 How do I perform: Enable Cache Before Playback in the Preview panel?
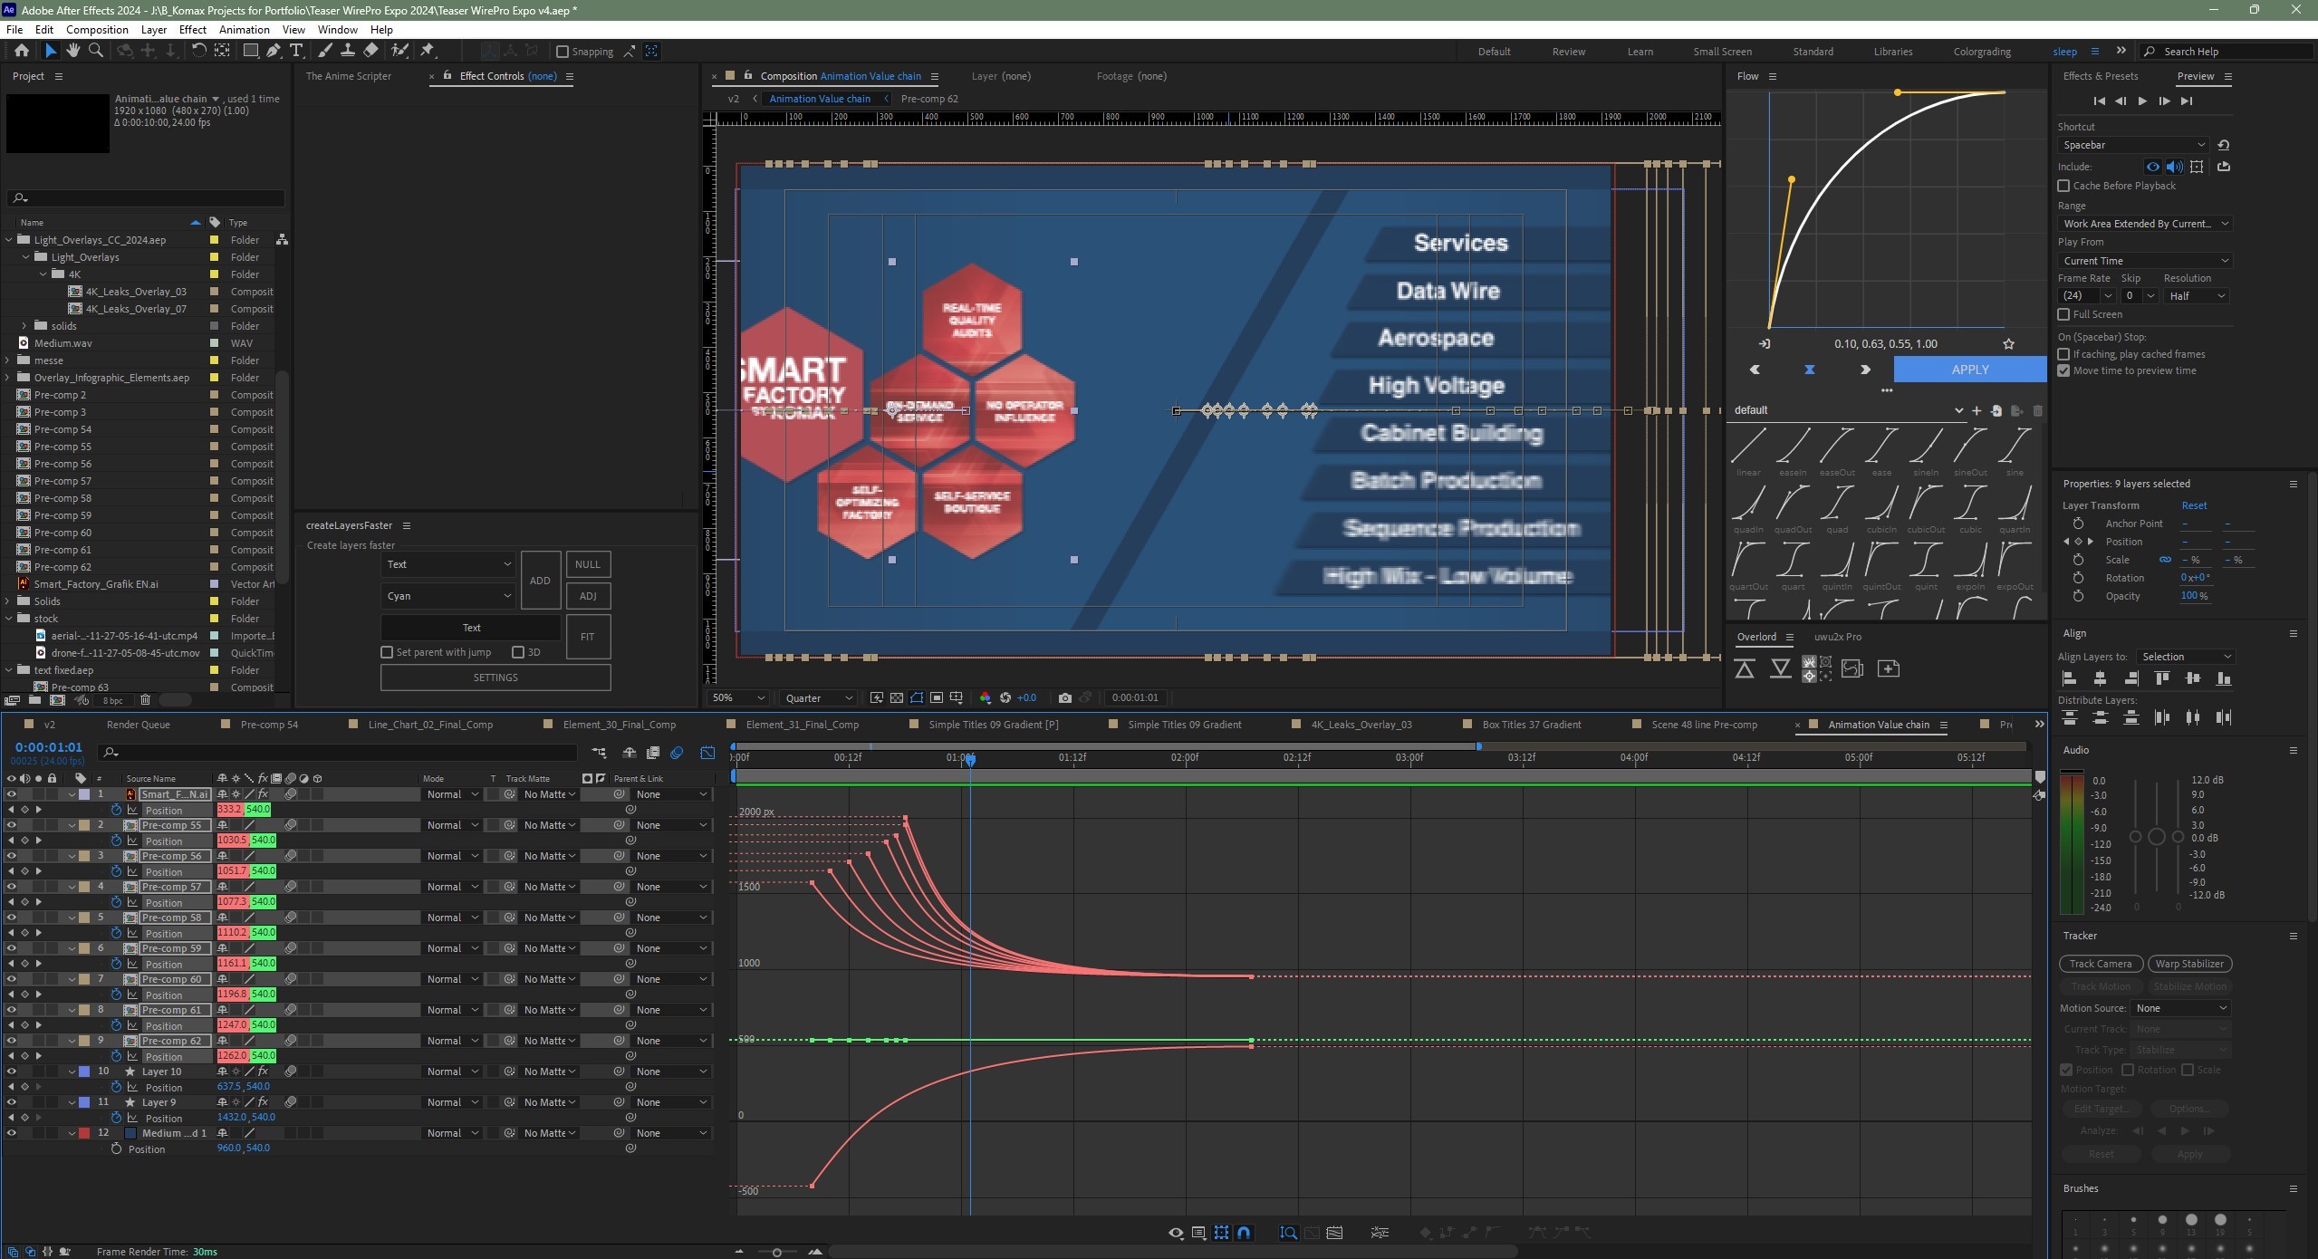tap(2063, 186)
